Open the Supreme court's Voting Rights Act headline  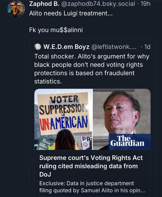pyautogui.click(x=91, y=166)
